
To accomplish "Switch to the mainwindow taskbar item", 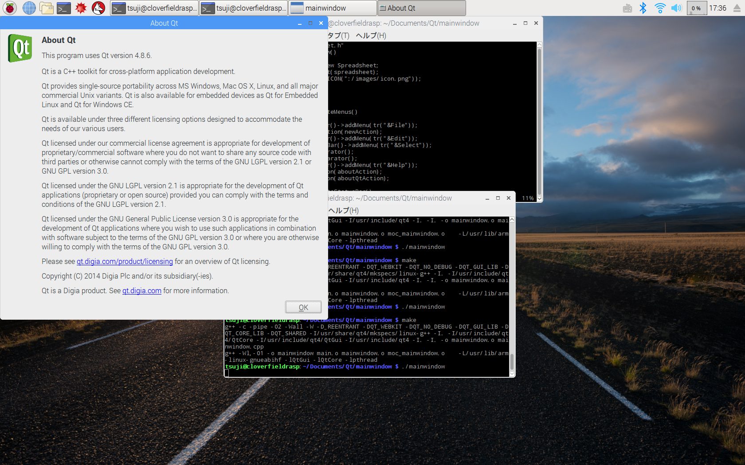I will (x=333, y=8).
